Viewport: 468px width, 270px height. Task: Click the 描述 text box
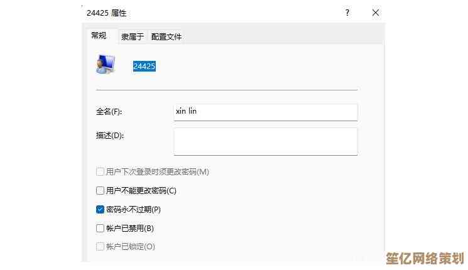pyautogui.click(x=265, y=141)
